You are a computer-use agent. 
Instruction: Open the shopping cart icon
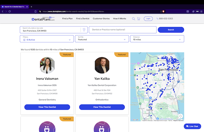click(139, 18)
